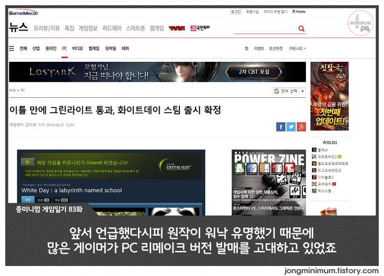Image resolution: width=384 pixels, height=276 pixels.
Task: Select the 전체 news tab
Action: (23, 49)
